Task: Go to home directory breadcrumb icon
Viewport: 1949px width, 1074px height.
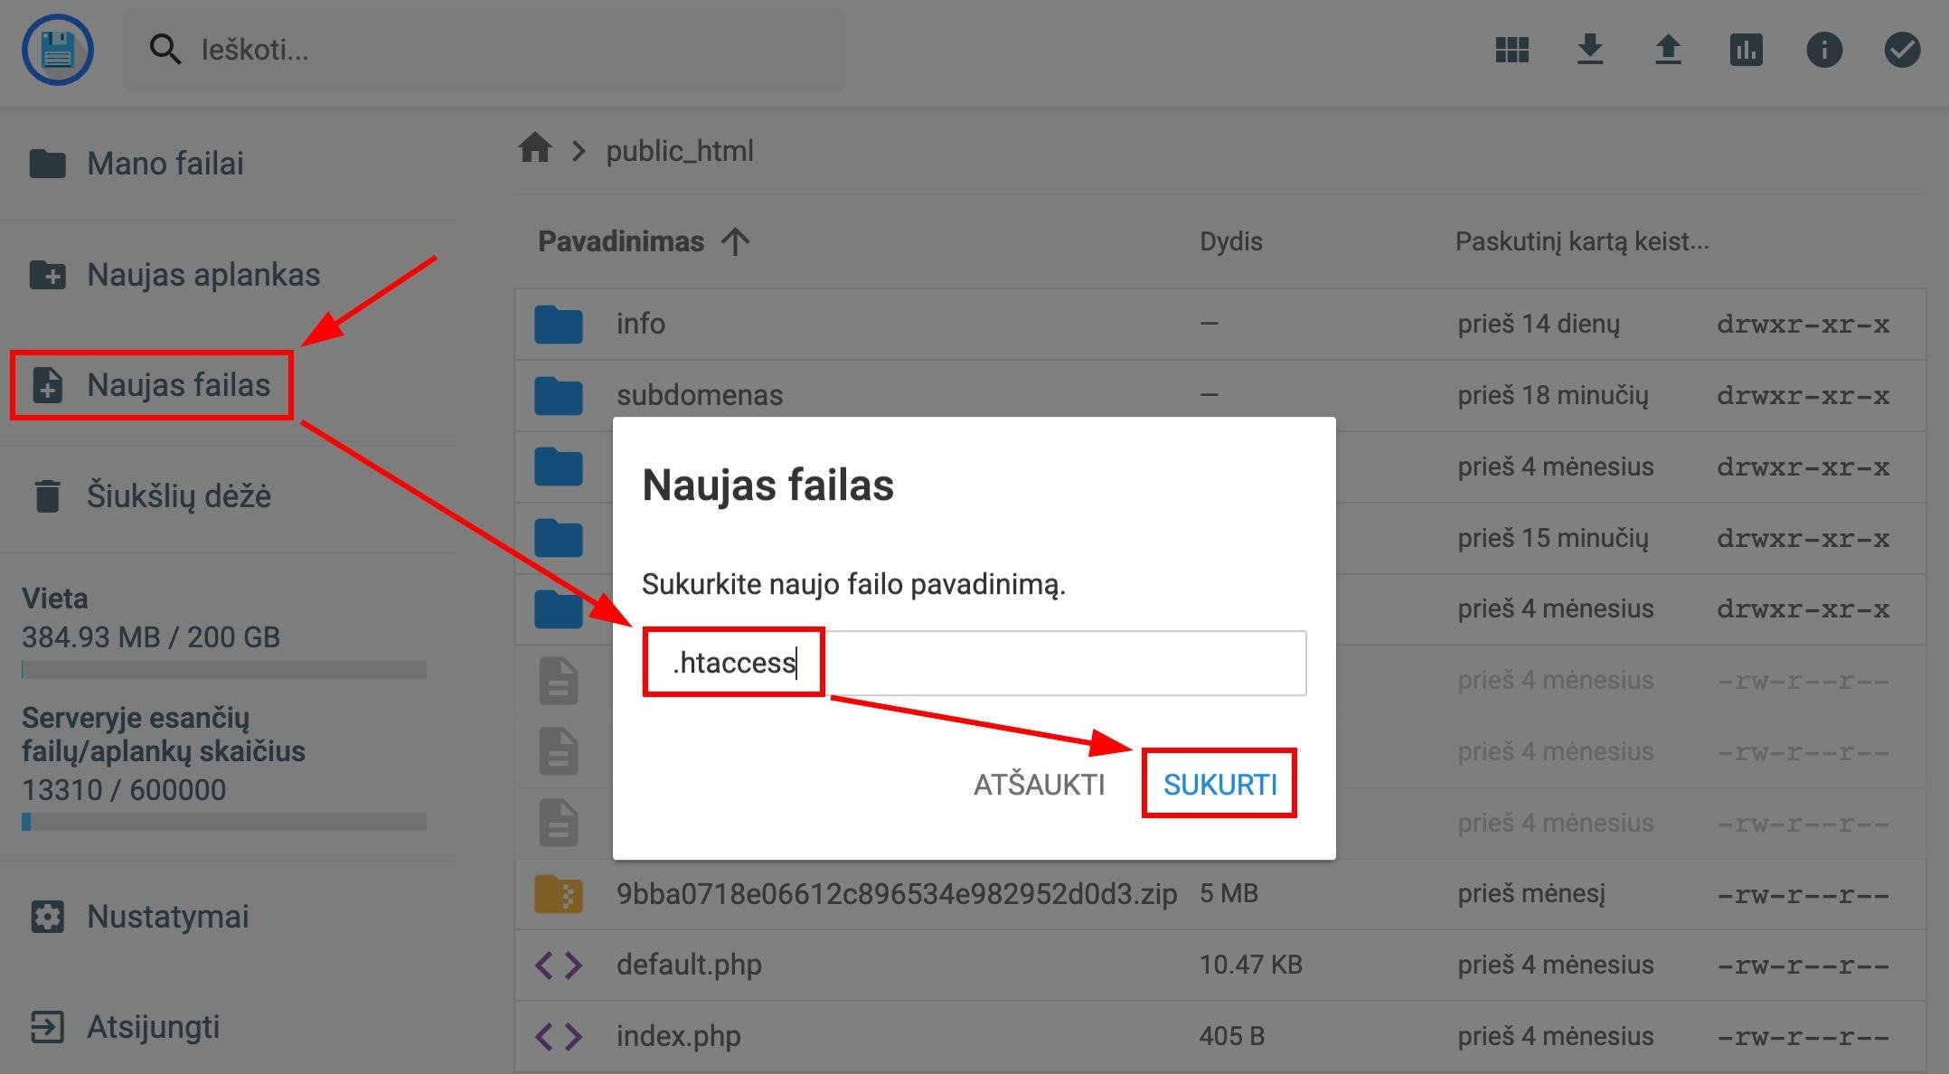Action: 535,148
